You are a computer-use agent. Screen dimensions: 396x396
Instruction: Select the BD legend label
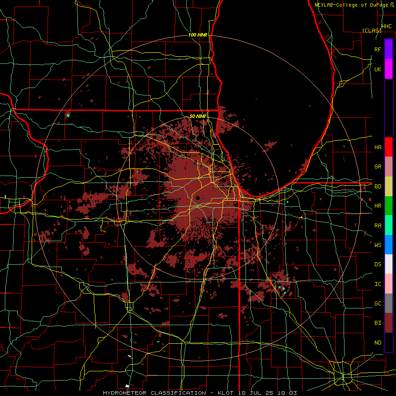(x=378, y=187)
